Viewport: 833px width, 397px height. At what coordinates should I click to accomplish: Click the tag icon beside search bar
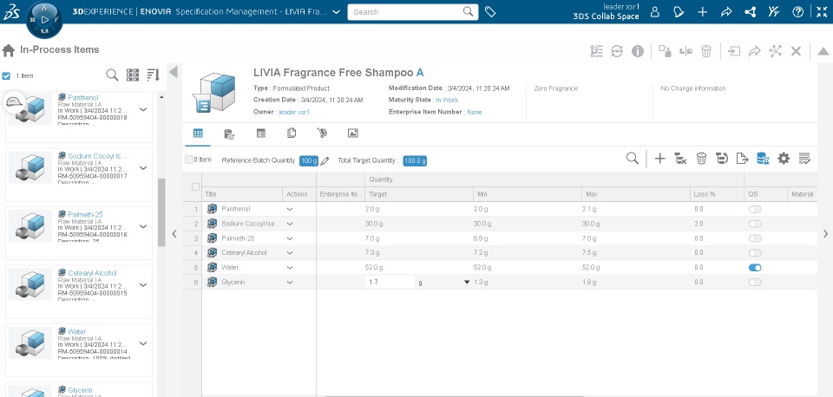pyautogui.click(x=490, y=11)
